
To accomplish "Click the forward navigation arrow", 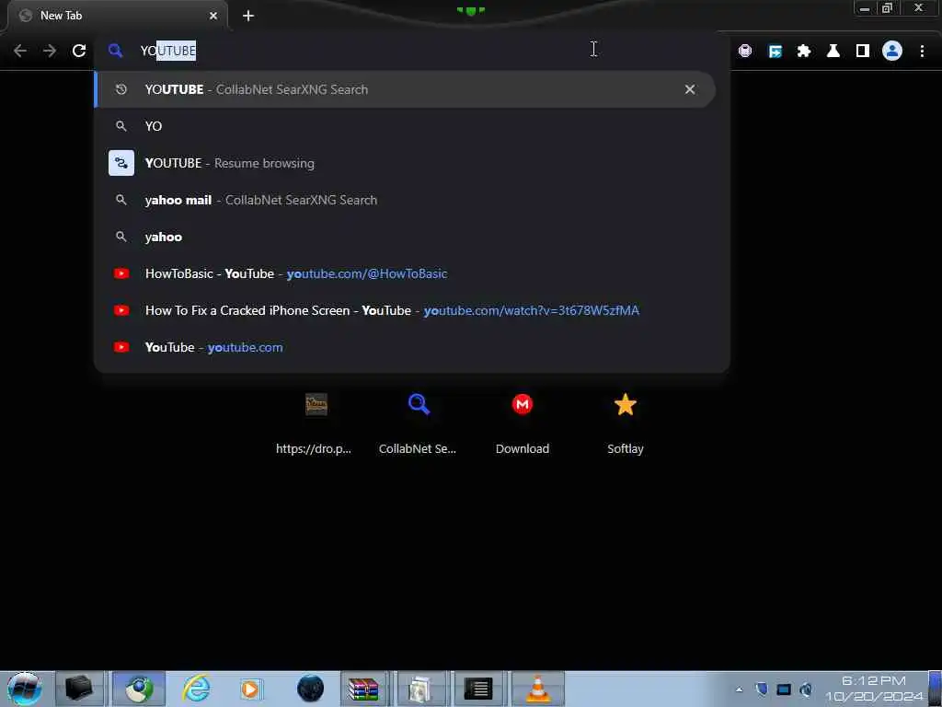I will click(50, 52).
